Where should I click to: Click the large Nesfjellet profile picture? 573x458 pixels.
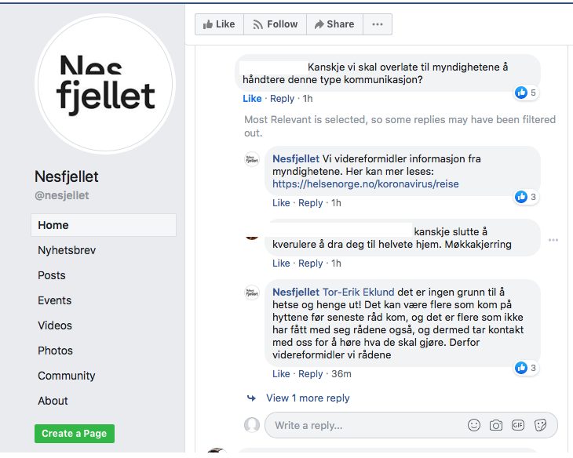click(105, 85)
